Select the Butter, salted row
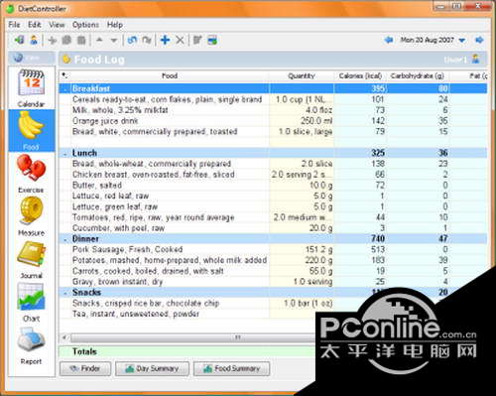The height and width of the screenshot is (396, 496). click(273, 186)
